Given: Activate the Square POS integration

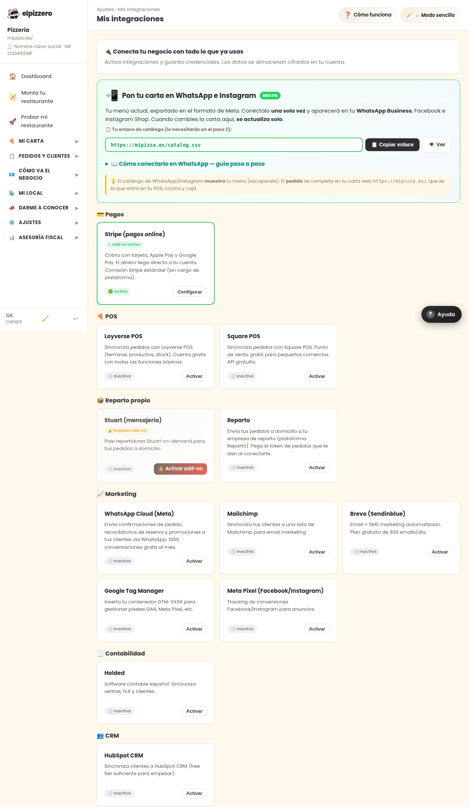Looking at the screenshot, I should [x=317, y=376].
